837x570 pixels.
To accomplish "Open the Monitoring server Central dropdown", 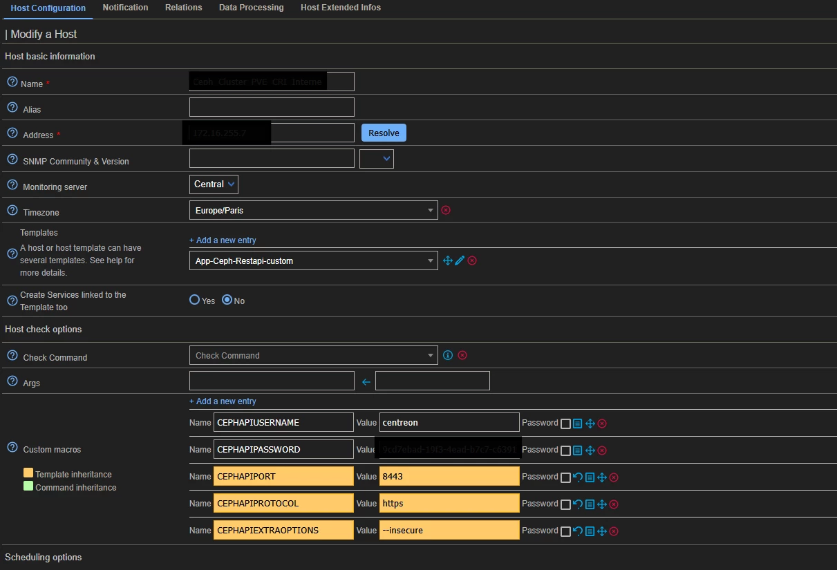I will [214, 184].
